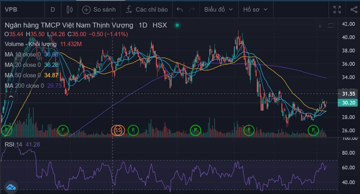Select the Volume - Khối lượng indicator legend
360x194 pixels.
(31, 44)
